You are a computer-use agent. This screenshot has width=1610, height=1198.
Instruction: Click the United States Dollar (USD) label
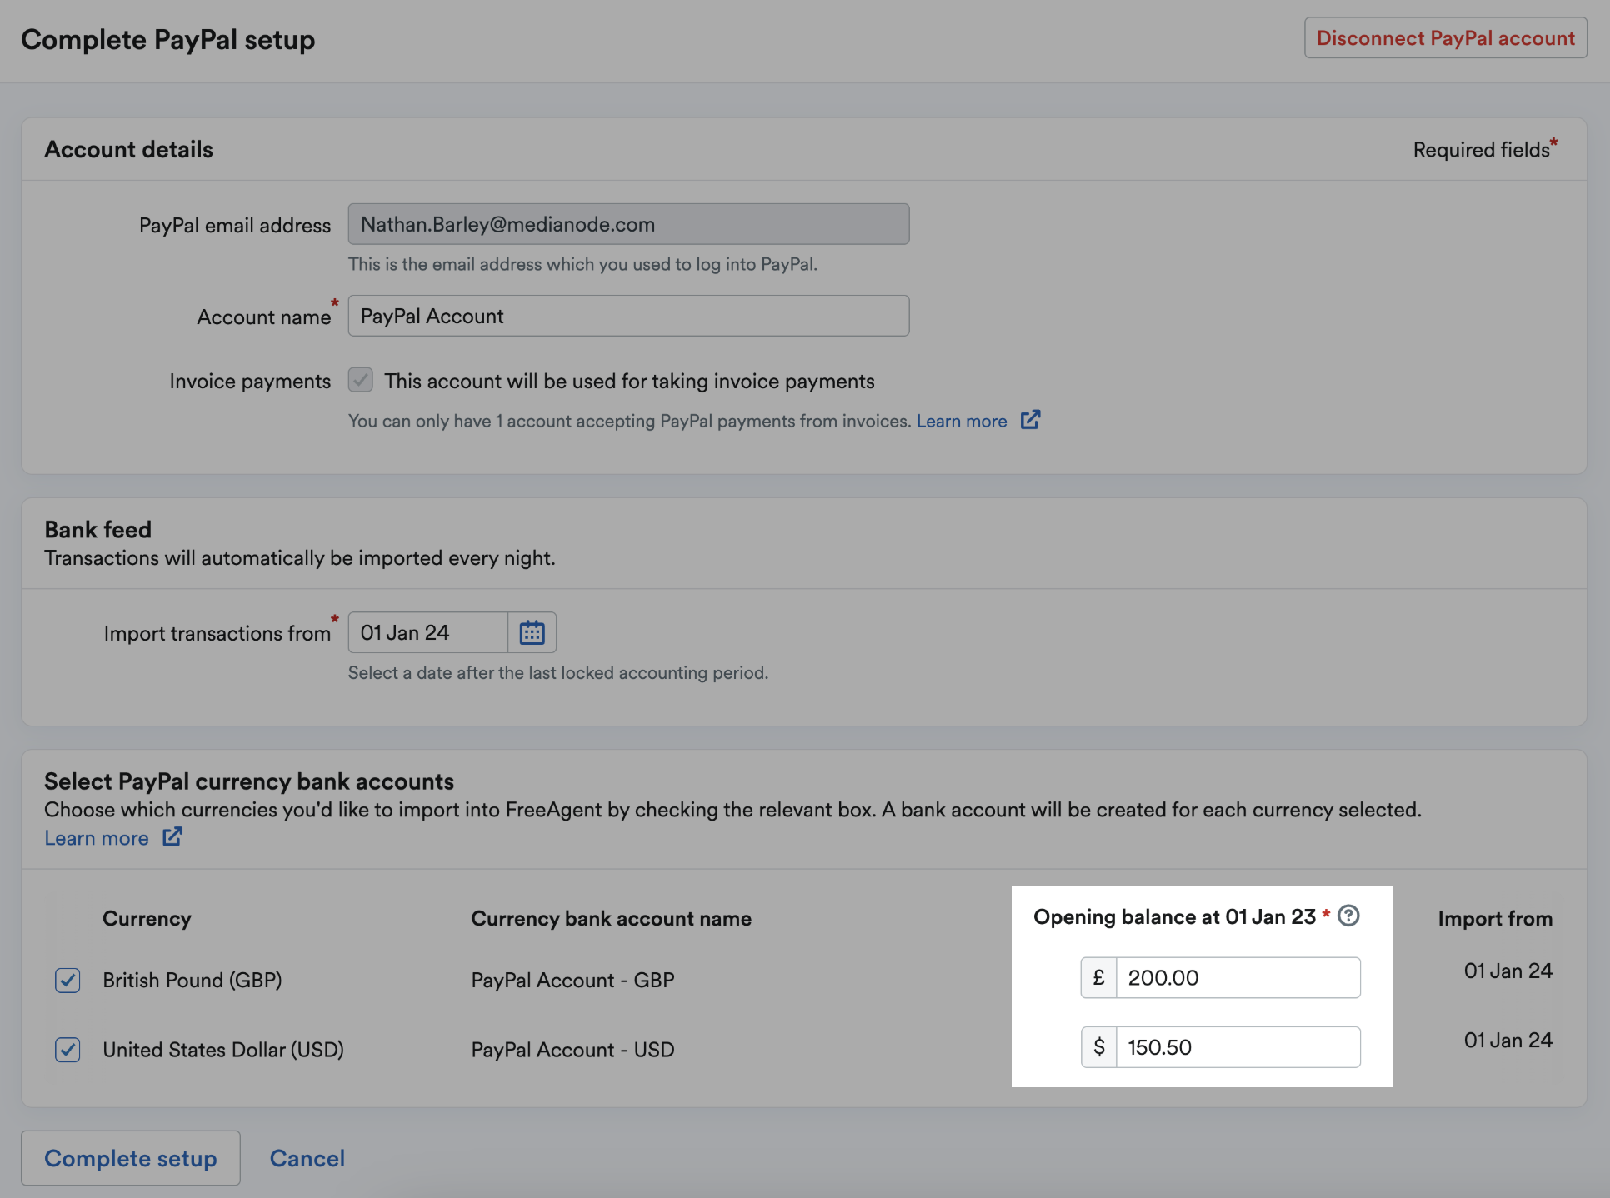tap(223, 1050)
